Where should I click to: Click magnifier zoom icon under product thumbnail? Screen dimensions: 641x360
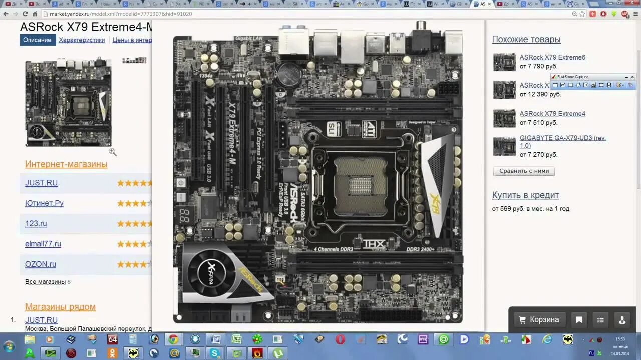pos(113,152)
